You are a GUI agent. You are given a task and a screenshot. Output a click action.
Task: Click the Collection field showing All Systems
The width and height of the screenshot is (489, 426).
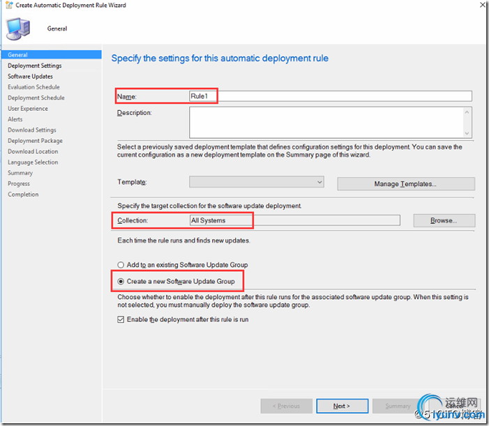click(x=294, y=220)
